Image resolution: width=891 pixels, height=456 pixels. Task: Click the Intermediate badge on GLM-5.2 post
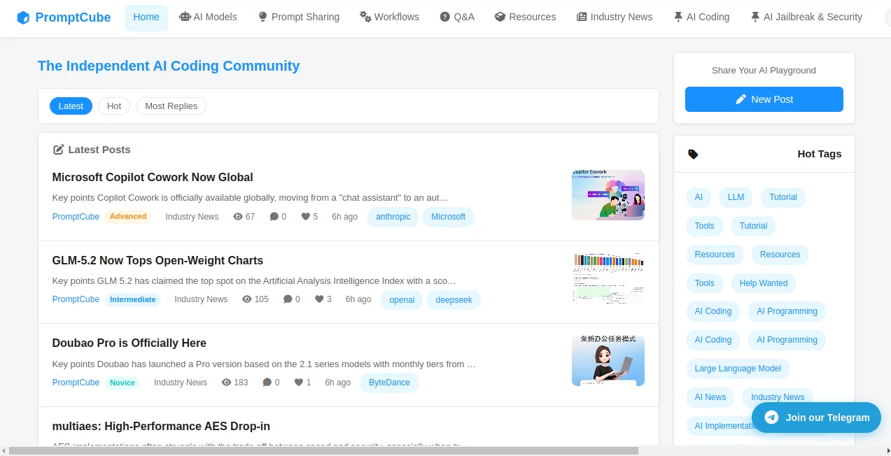[x=133, y=299]
